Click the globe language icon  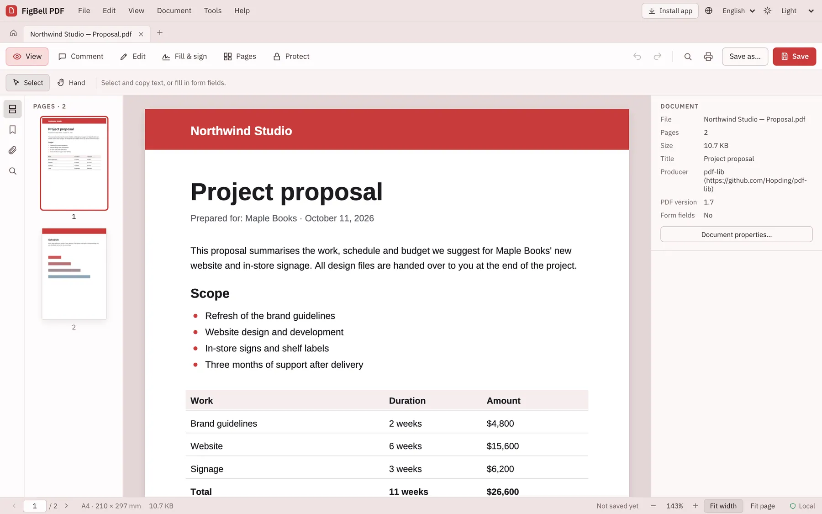[709, 11]
